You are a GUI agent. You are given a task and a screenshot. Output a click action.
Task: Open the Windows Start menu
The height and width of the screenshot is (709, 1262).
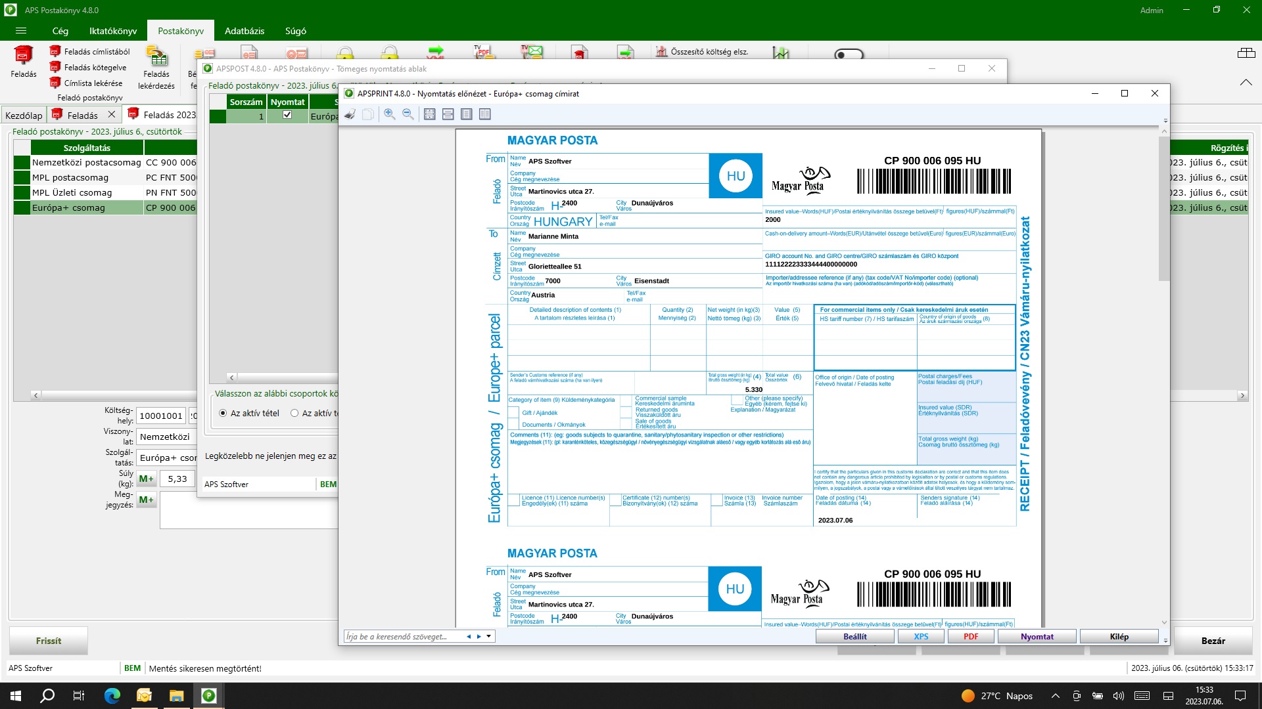(16, 696)
